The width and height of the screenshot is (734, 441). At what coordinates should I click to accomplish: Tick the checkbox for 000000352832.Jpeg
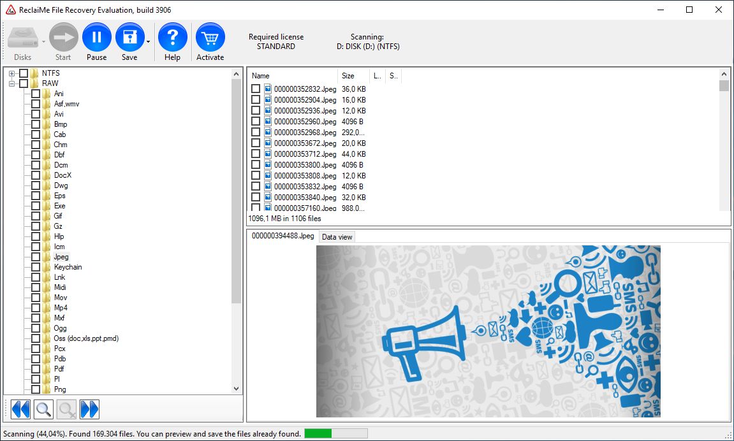point(256,89)
